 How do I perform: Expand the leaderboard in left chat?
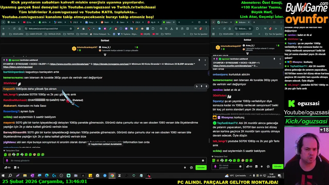[105, 54]
